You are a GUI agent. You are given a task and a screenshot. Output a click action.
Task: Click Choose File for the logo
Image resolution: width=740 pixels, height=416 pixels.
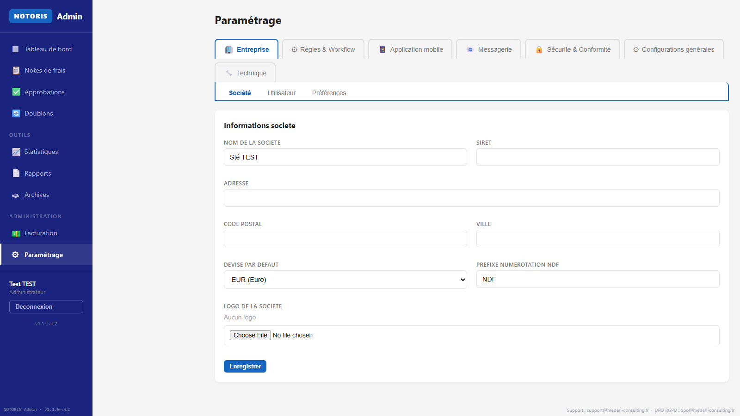(250, 335)
